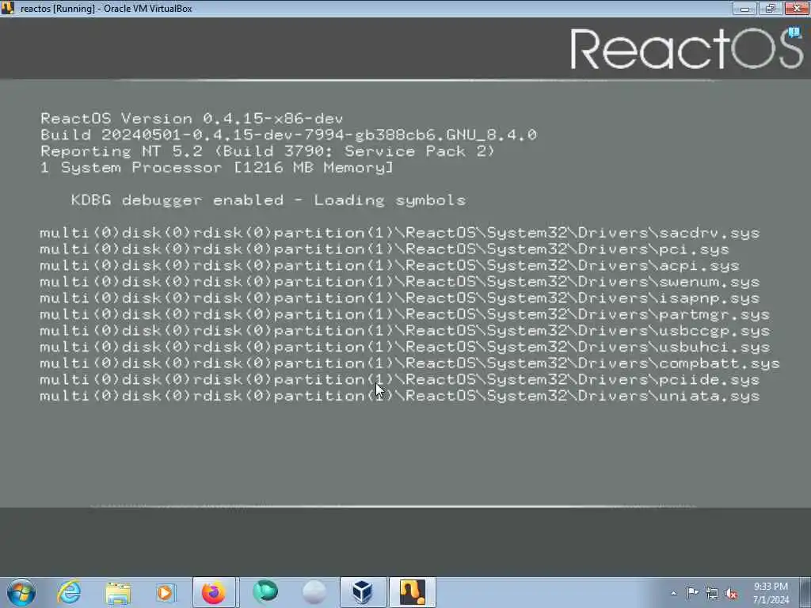Open the network status tray icon

tap(712, 593)
